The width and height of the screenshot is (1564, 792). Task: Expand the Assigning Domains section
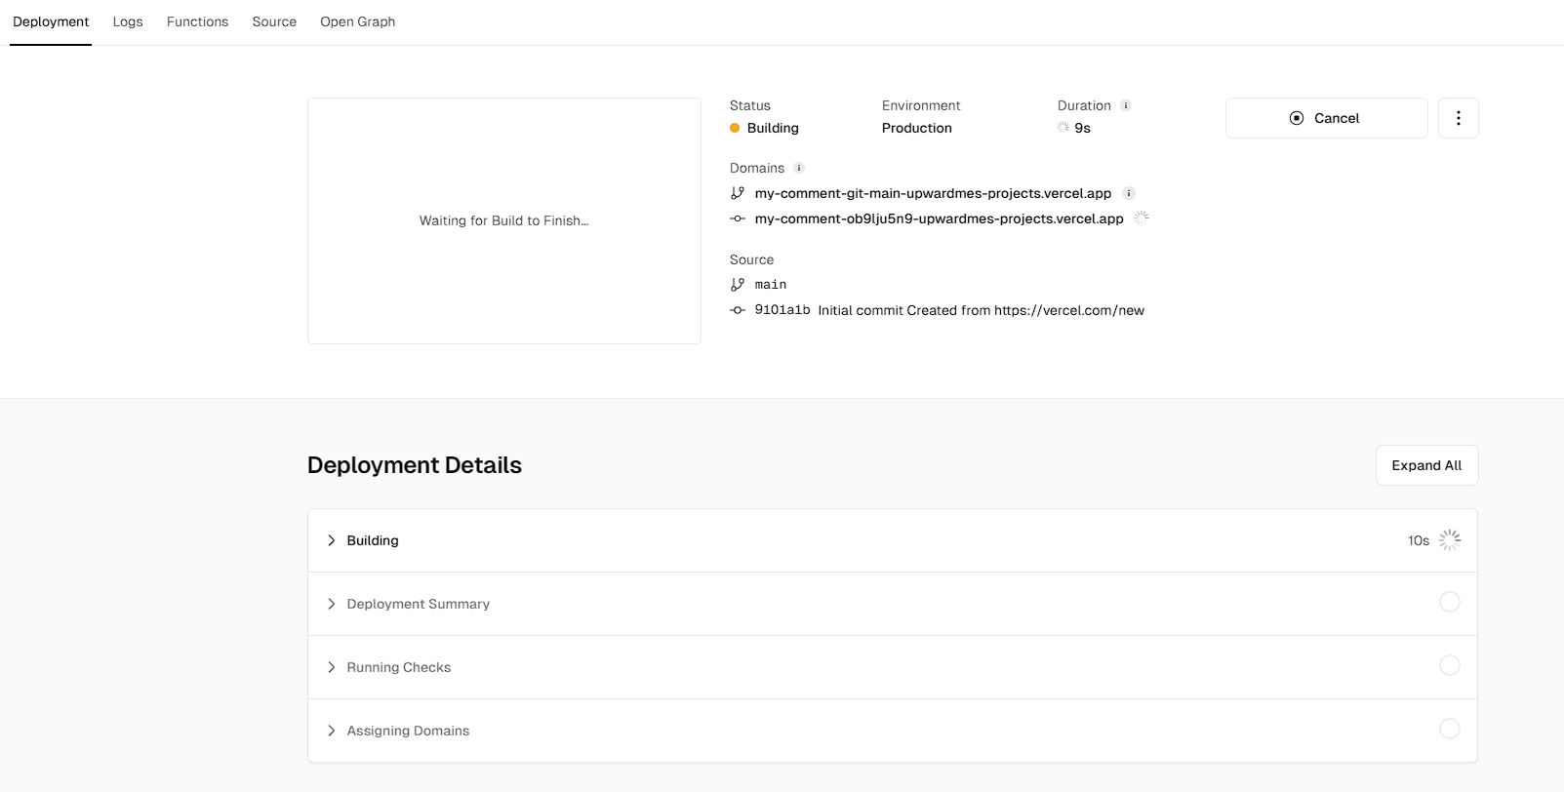tap(893, 731)
